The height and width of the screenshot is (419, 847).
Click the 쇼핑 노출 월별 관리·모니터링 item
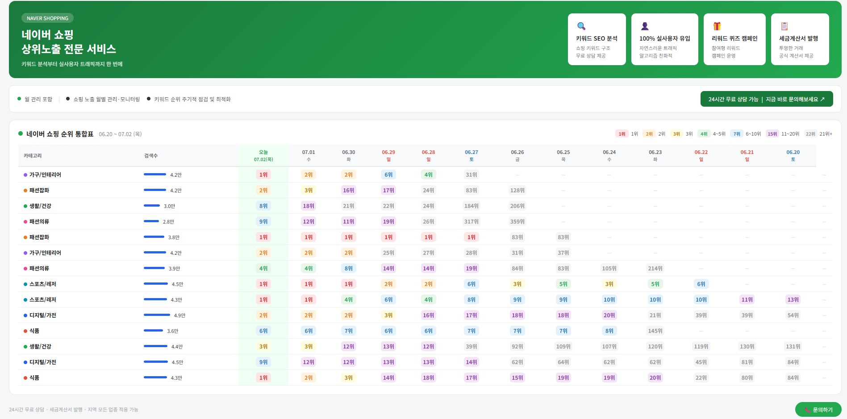click(103, 99)
